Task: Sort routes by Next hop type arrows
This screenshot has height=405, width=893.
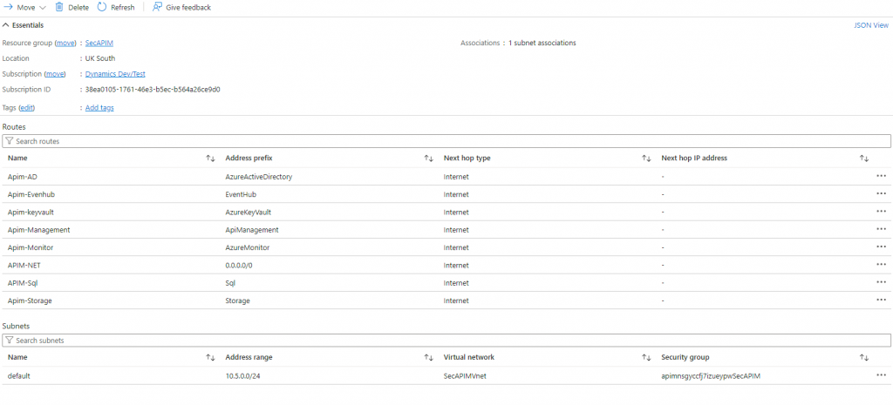Action: (646, 159)
